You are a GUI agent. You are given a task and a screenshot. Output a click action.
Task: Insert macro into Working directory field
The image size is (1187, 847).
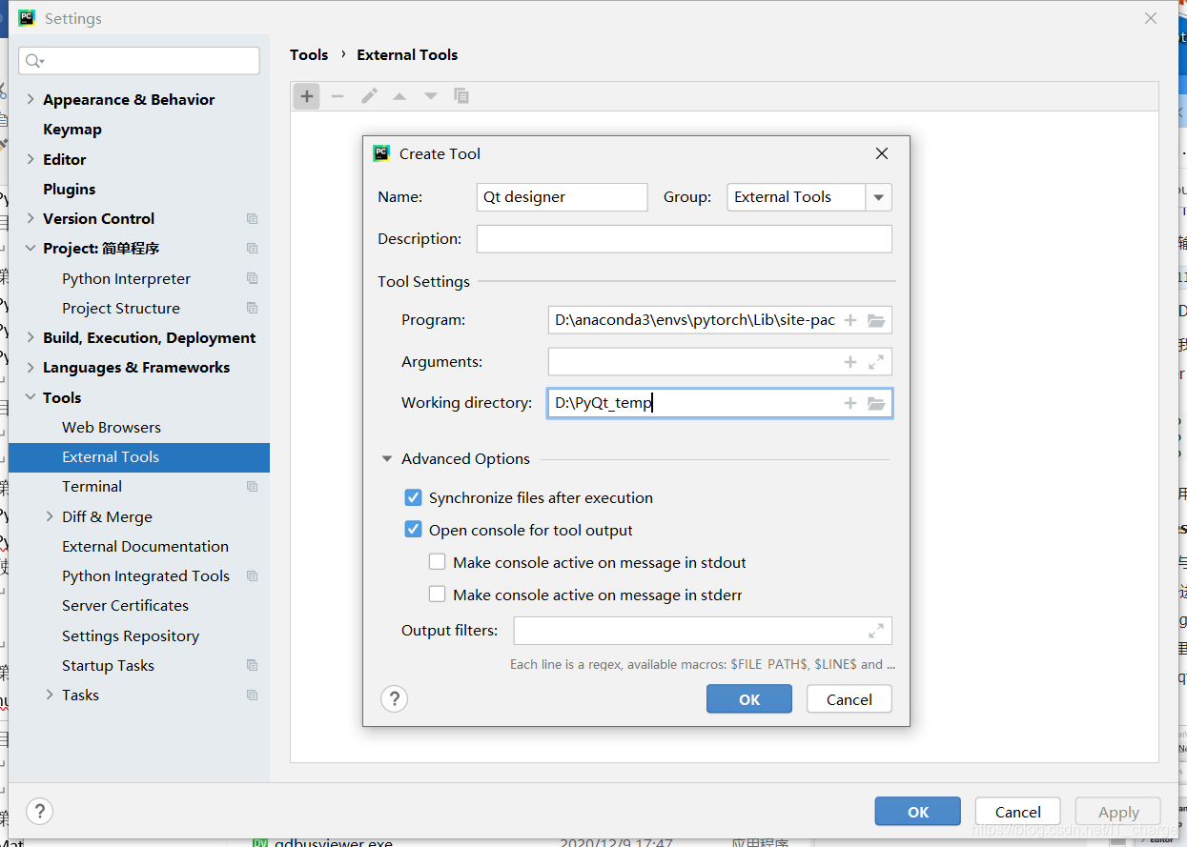click(849, 403)
